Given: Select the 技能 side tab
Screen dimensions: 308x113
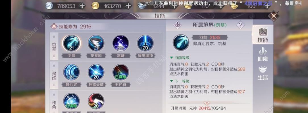Looking at the screenshot, I should (x=263, y=36).
